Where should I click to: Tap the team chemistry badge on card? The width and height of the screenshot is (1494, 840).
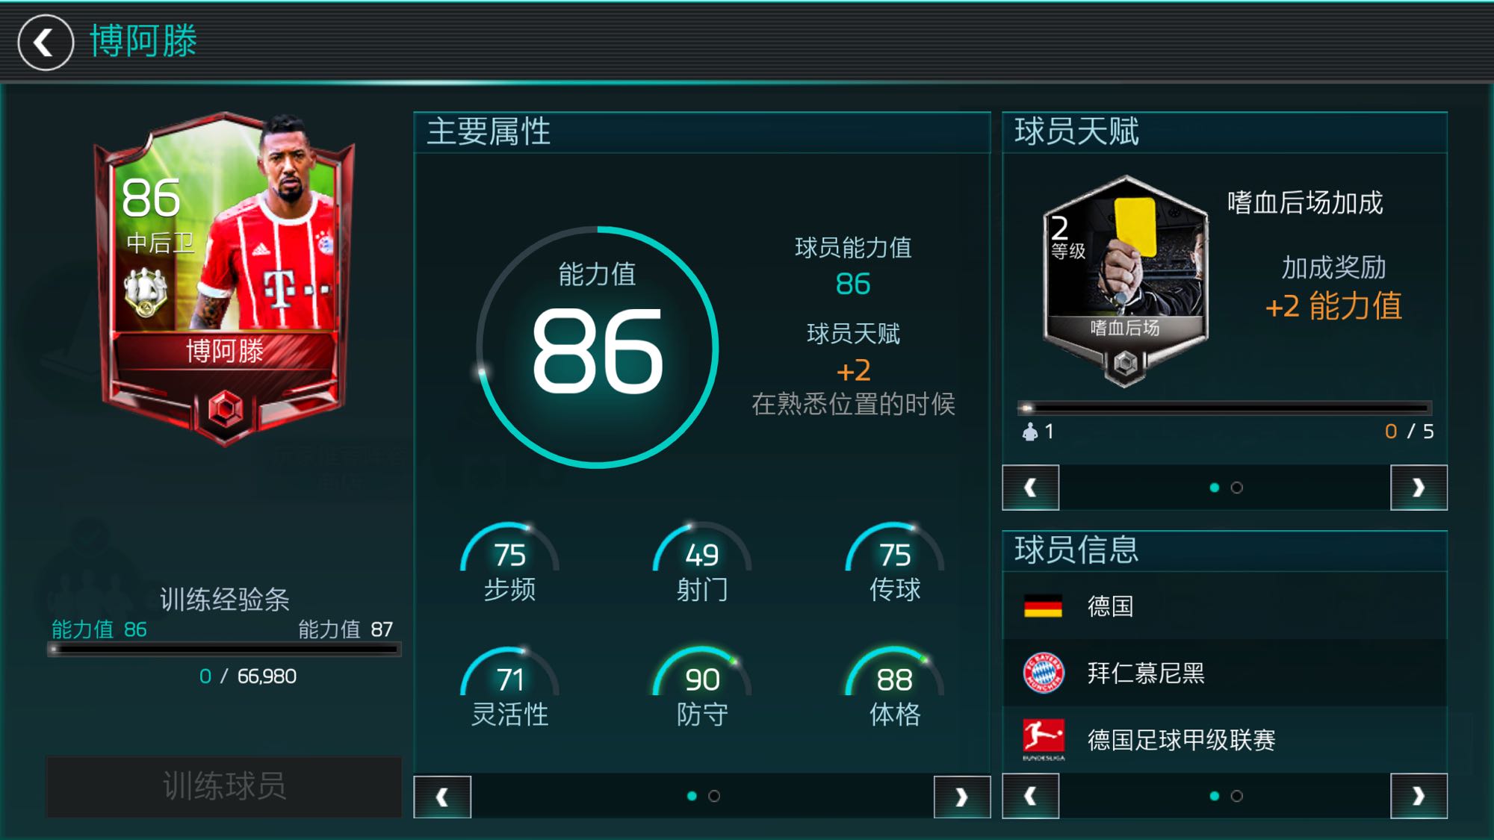tap(146, 292)
